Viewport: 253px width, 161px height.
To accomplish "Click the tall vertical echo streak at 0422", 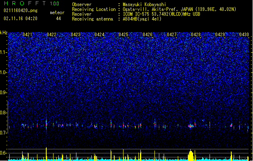I will pyautogui.click(x=46, y=125).
